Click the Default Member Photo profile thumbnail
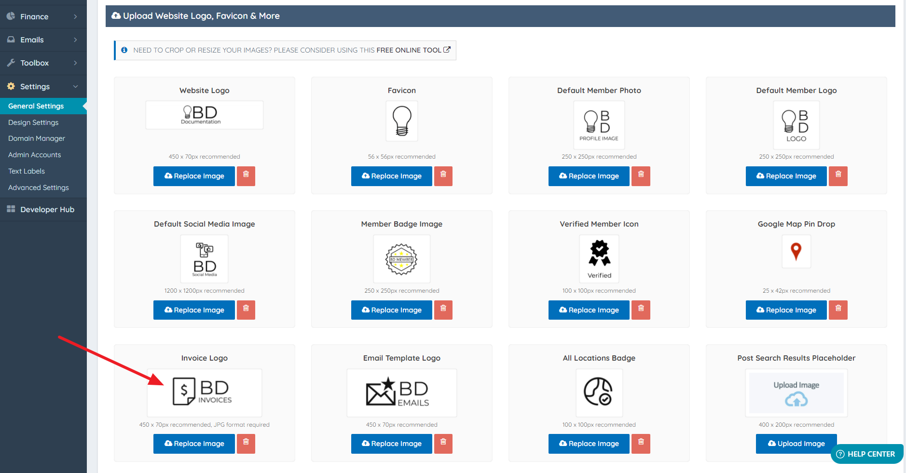The width and height of the screenshot is (906, 473). [599, 125]
